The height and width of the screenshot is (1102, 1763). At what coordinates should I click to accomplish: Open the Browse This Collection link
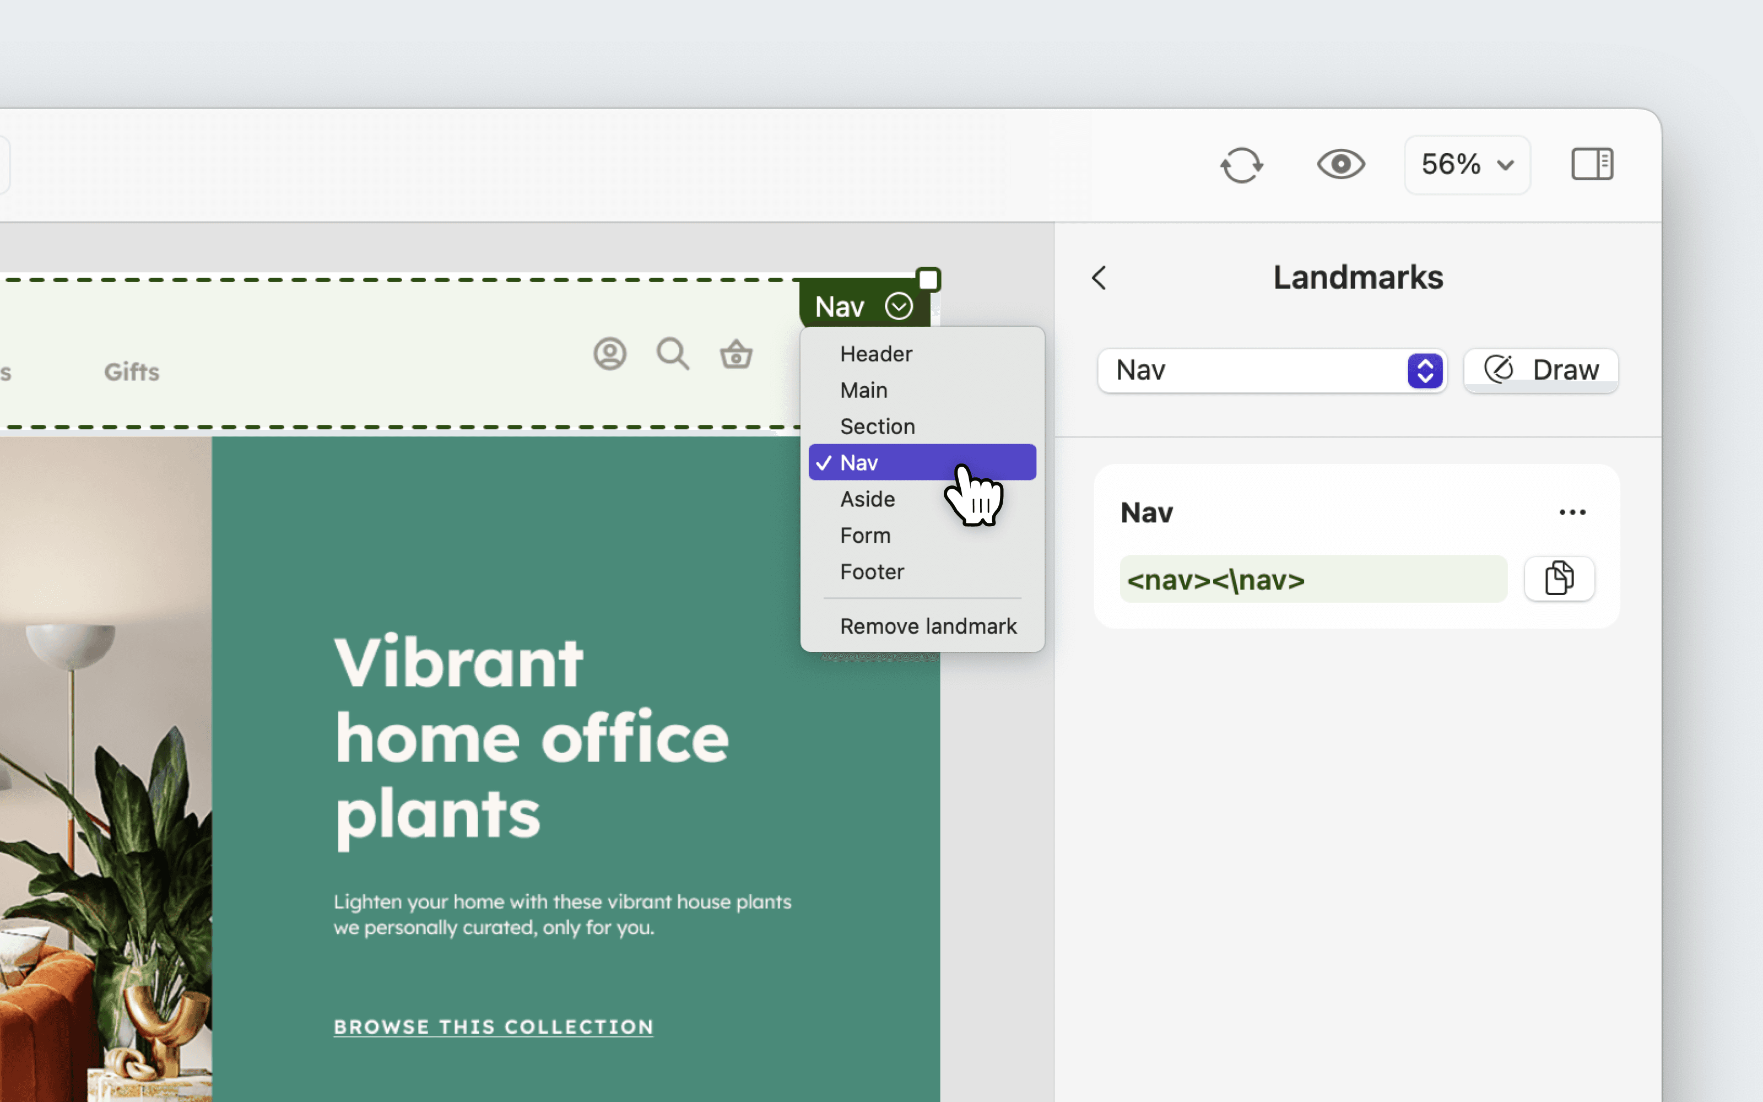493,1026
